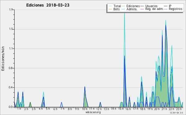Click the Ediciones/min axis label
The image size is (186, 115).
coord(3,58)
